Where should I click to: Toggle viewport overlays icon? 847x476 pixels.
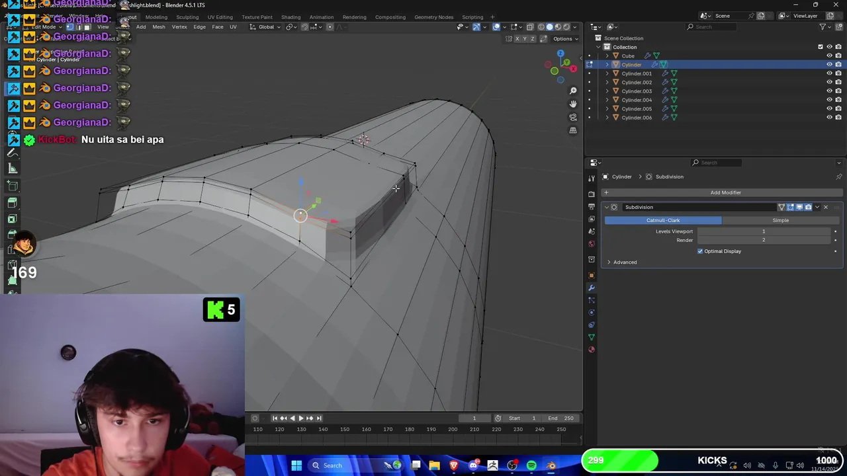(x=496, y=27)
